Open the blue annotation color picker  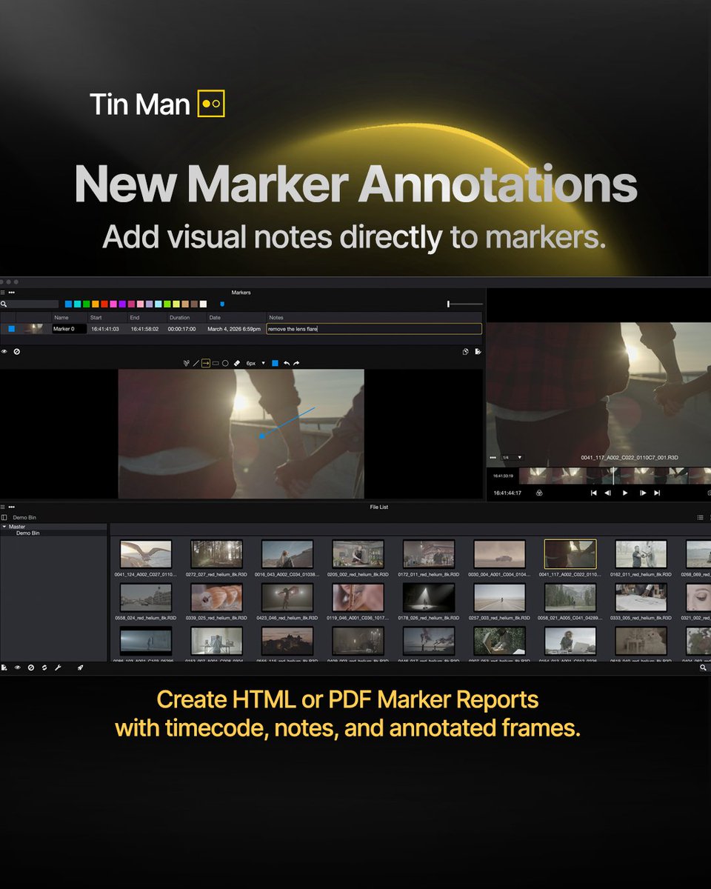(x=275, y=363)
